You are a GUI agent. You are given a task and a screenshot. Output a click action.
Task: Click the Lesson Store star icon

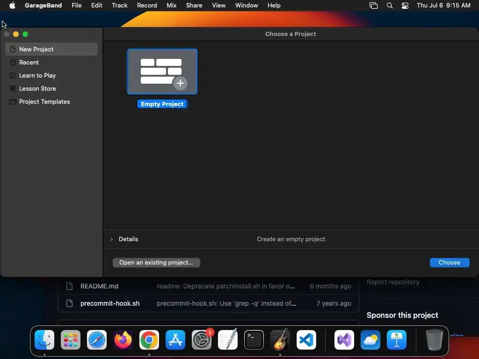click(13, 88)
